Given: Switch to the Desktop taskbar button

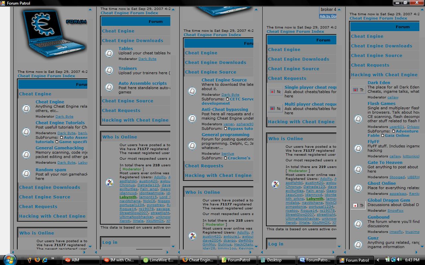Looking at the screenshot, I should point(277,260).
